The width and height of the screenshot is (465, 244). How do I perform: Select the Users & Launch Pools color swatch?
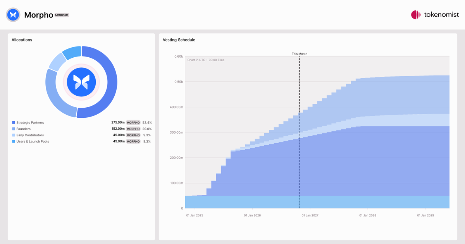pyautogui.click(x=14, y=141)
